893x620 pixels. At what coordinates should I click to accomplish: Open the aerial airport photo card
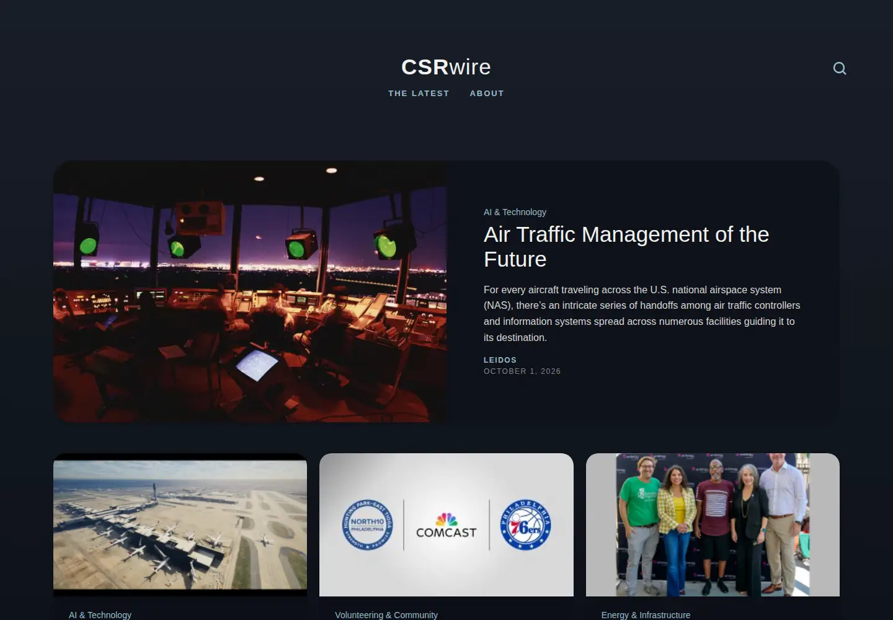180,525
